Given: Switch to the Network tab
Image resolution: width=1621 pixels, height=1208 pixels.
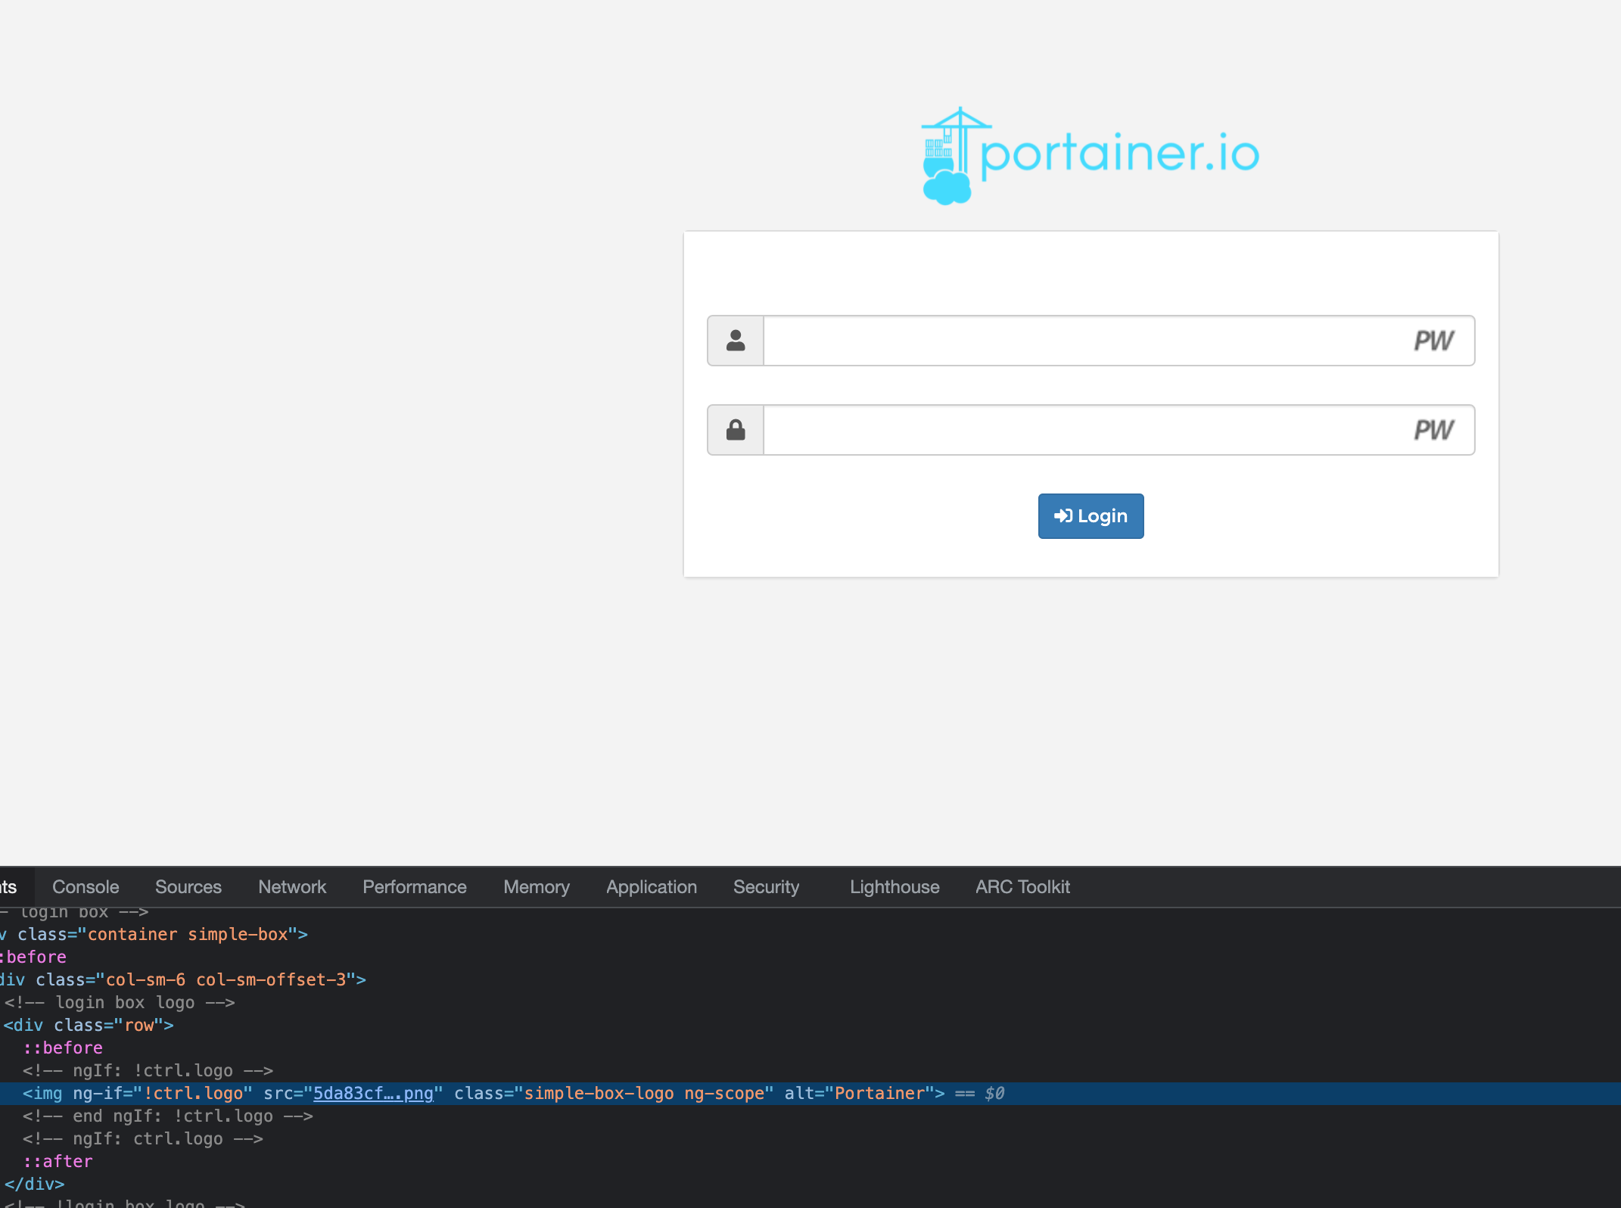Looking at the screenshot, I should [x=292, y=886].
